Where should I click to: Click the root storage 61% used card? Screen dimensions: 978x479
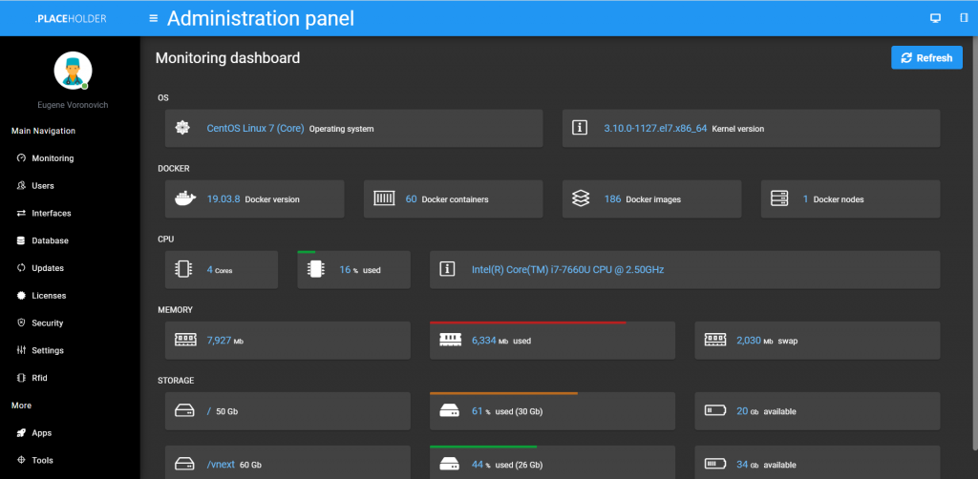[551, 411]
